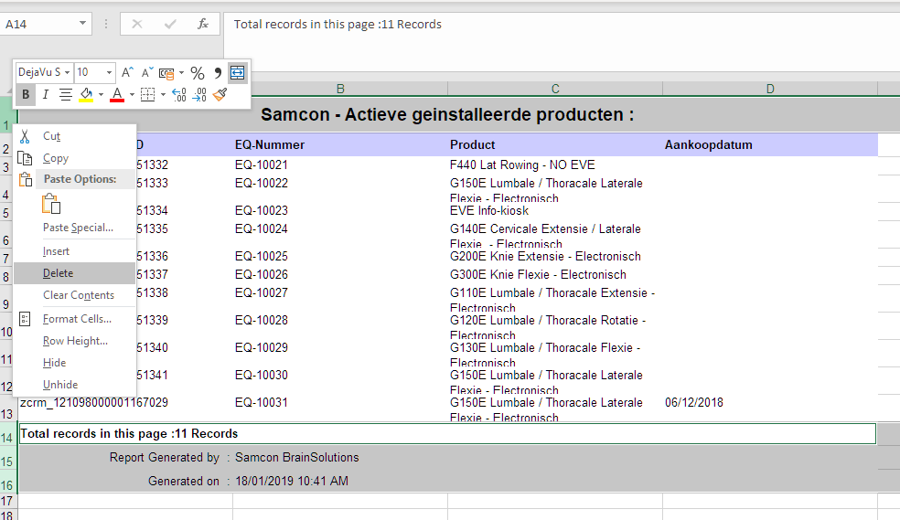Apply yellow fill color
Viewport: 900px width, 520px height.
coord(86,95)
